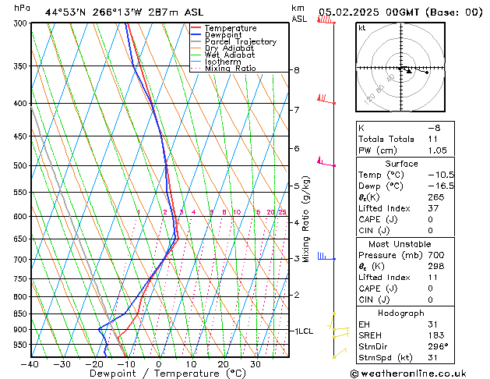Click the PW (cm) value 1.05
Viewport: 490px width, 379px height.
pos(438,151)
